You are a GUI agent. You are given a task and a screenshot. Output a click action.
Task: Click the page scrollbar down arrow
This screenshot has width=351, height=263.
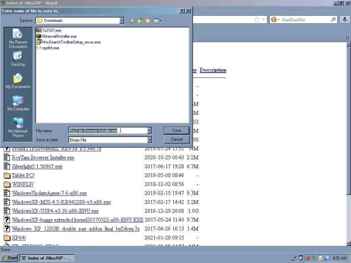point(349,243)
